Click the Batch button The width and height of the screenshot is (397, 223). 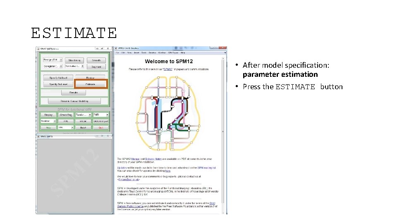(83, 128)
